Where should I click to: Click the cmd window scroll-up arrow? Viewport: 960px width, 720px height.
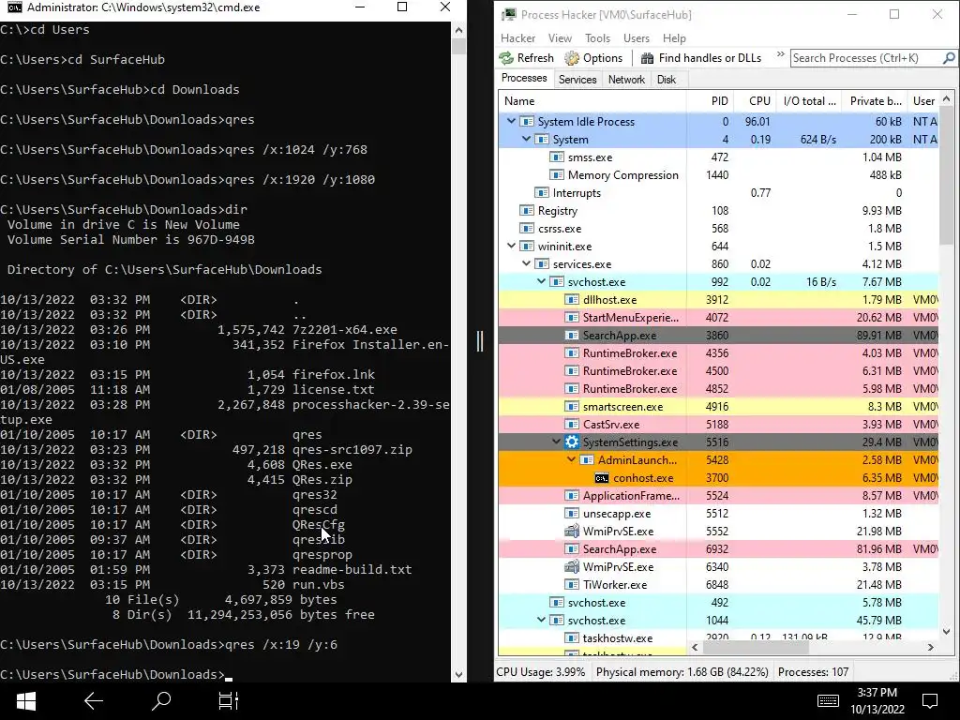458,29
